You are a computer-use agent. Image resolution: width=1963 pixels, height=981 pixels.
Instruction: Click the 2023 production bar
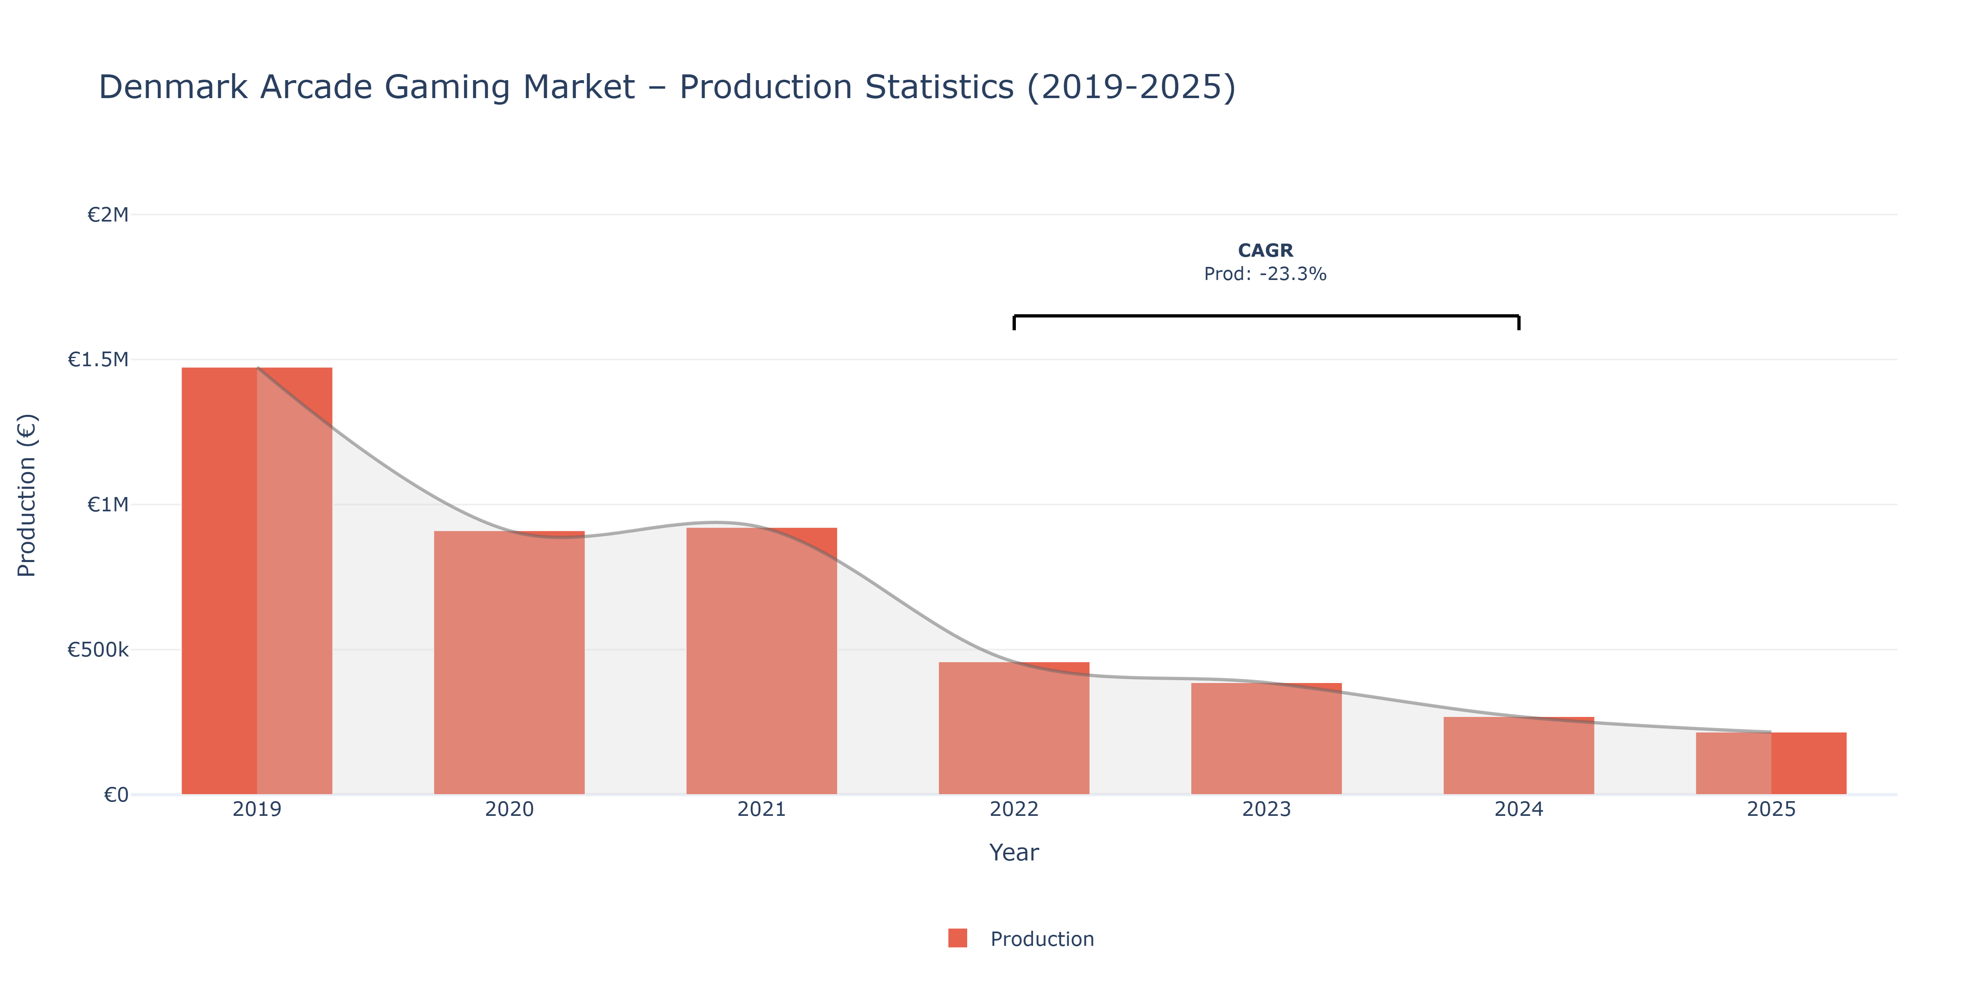1266,739
